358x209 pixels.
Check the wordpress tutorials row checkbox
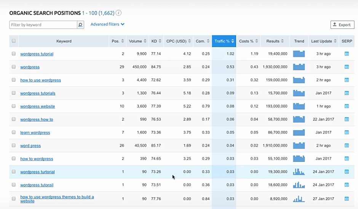coord(14,93)
